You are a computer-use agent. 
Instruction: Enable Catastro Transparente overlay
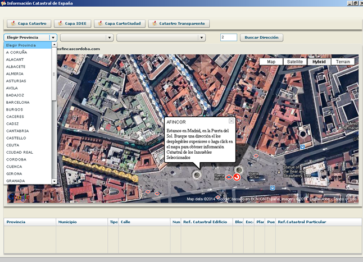(x=179, y=24)
